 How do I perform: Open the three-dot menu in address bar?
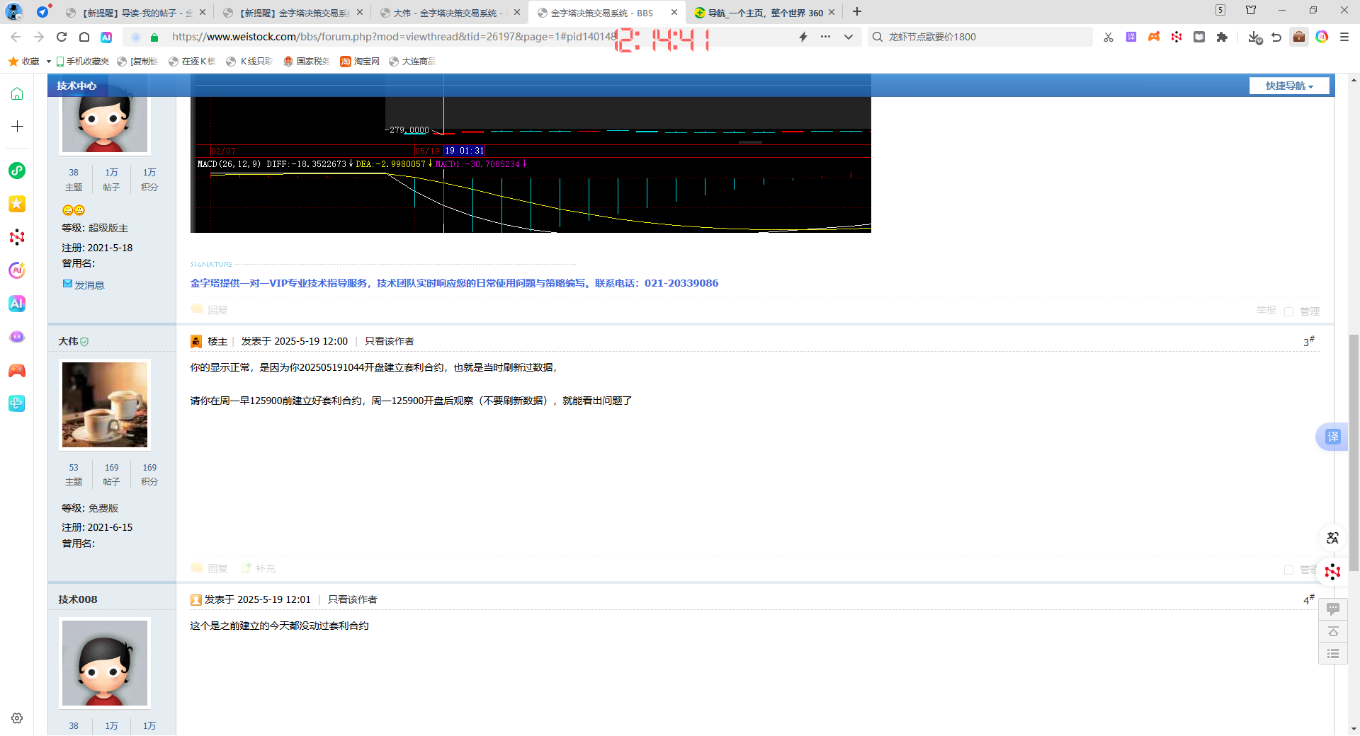coord(825,37)
